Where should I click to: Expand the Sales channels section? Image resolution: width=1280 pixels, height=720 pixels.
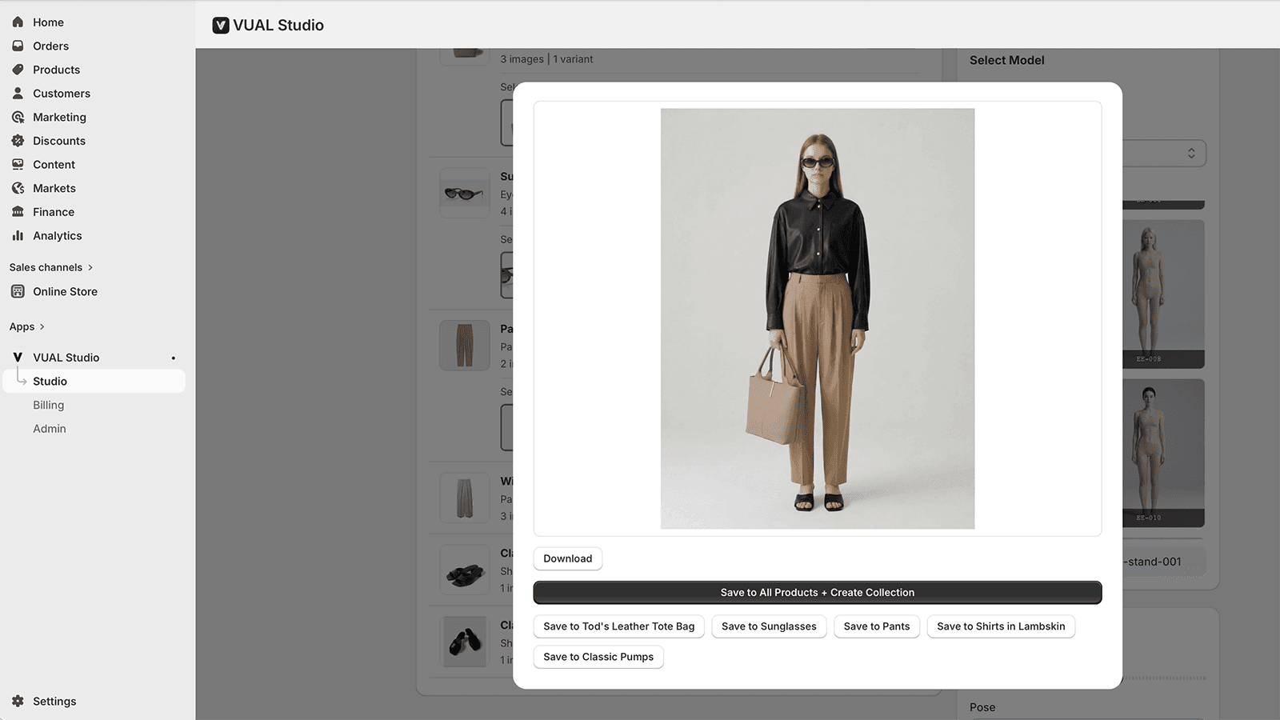coord(51,267)
